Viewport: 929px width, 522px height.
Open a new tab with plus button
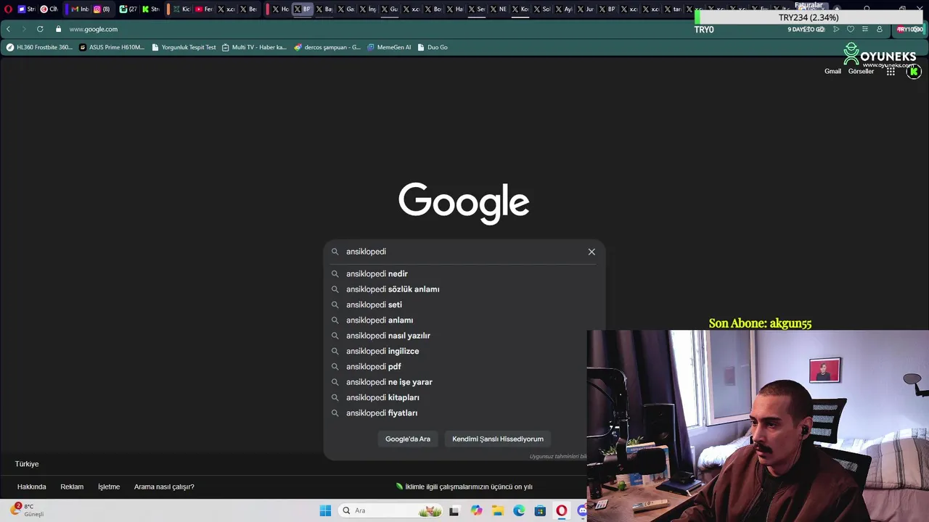pyautogui.click(x=837, y=9)
